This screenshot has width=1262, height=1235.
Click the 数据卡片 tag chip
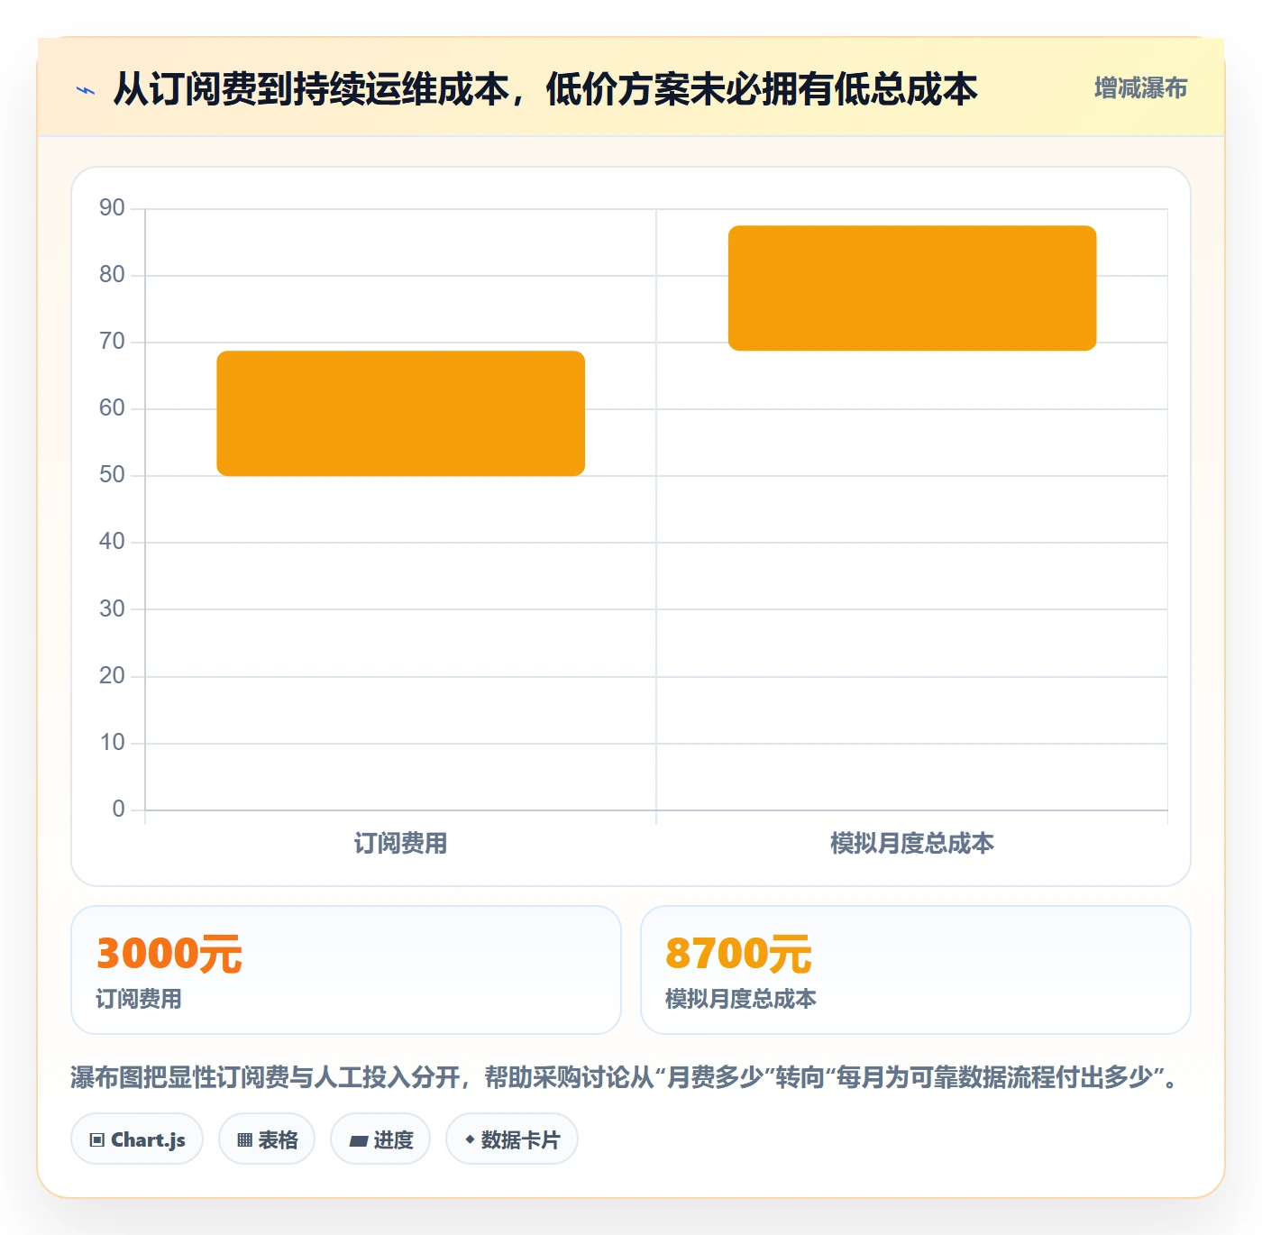coord(512,1139)
